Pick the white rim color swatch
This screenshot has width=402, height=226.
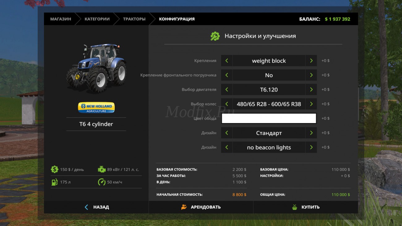pos(269,118)
